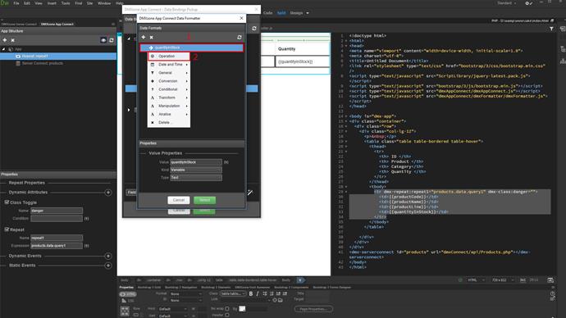Open the Horz alignment dropdown
Viewport: 566px width, 318px height.
click(x=173, y=309)
